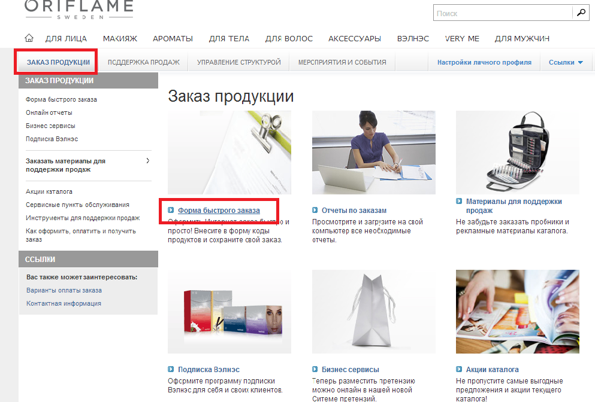
Task: Click main Форма быстрого заказа link
Action: (x=219, y=211)
